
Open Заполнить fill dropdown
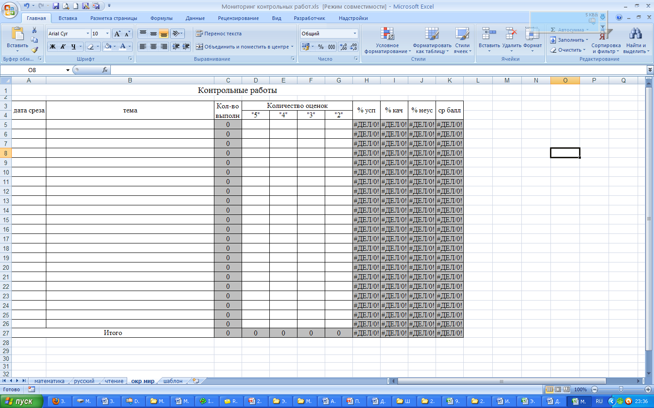coord(569,40)
